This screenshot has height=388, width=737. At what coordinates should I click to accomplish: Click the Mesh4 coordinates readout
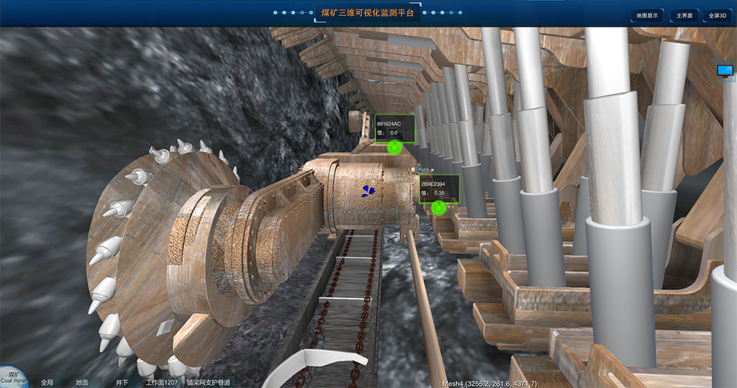[489, 384]
